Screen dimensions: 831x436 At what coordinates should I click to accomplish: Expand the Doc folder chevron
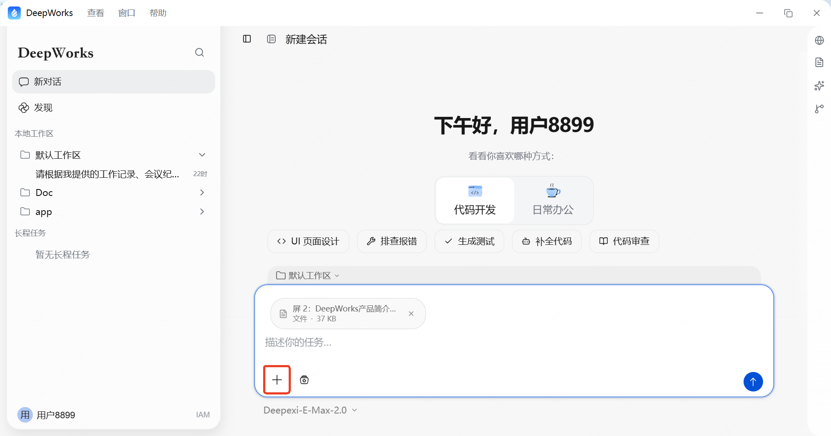pos(202,192)
